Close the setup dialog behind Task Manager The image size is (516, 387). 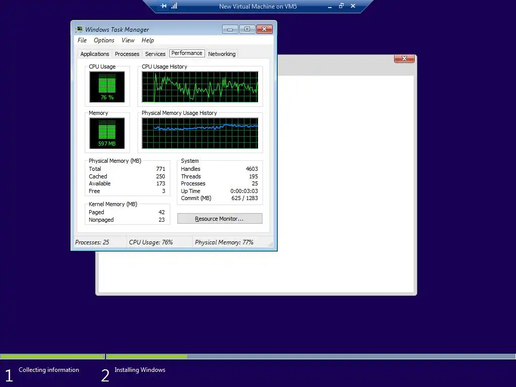404,58
